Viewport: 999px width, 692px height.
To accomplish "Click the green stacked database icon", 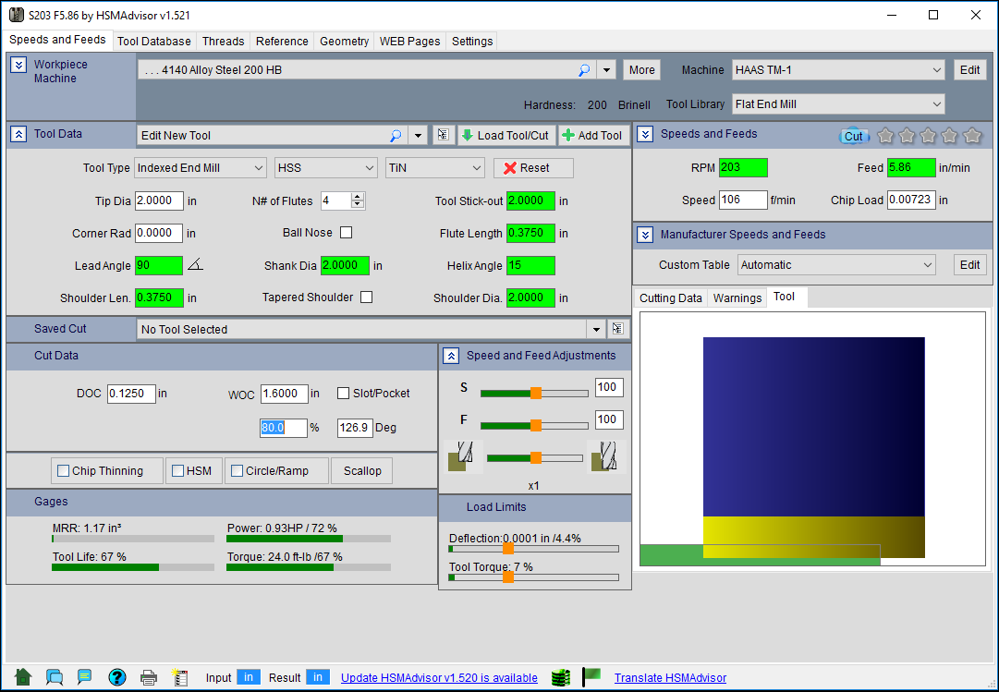I will click(x=560, y=677).
